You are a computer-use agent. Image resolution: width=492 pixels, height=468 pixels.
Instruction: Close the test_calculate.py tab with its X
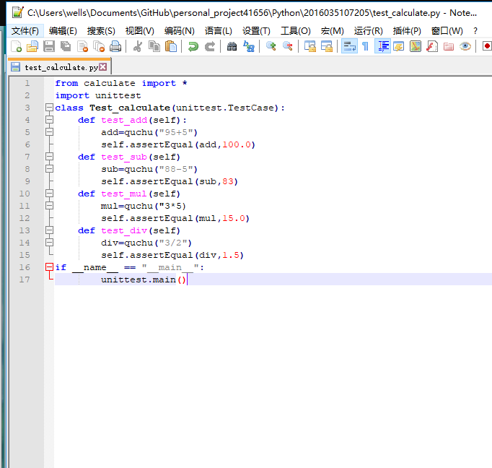coord(103,67)
